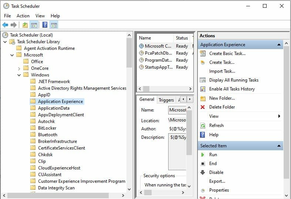Click the Task Scheduler (Local) clock icon
291x199 pixels.
pos(5,35)
